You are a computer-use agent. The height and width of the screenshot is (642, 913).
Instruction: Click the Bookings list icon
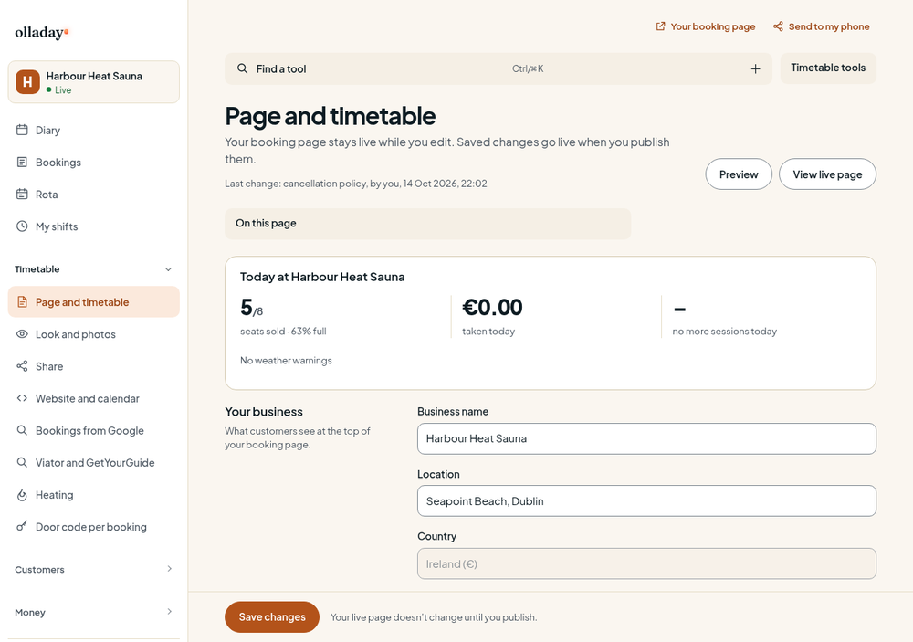(22, 162)
